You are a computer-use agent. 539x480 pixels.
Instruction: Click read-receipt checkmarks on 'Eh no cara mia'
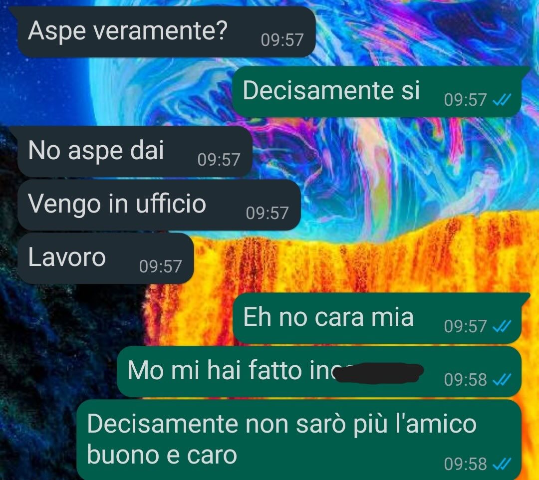click(502, 326)
